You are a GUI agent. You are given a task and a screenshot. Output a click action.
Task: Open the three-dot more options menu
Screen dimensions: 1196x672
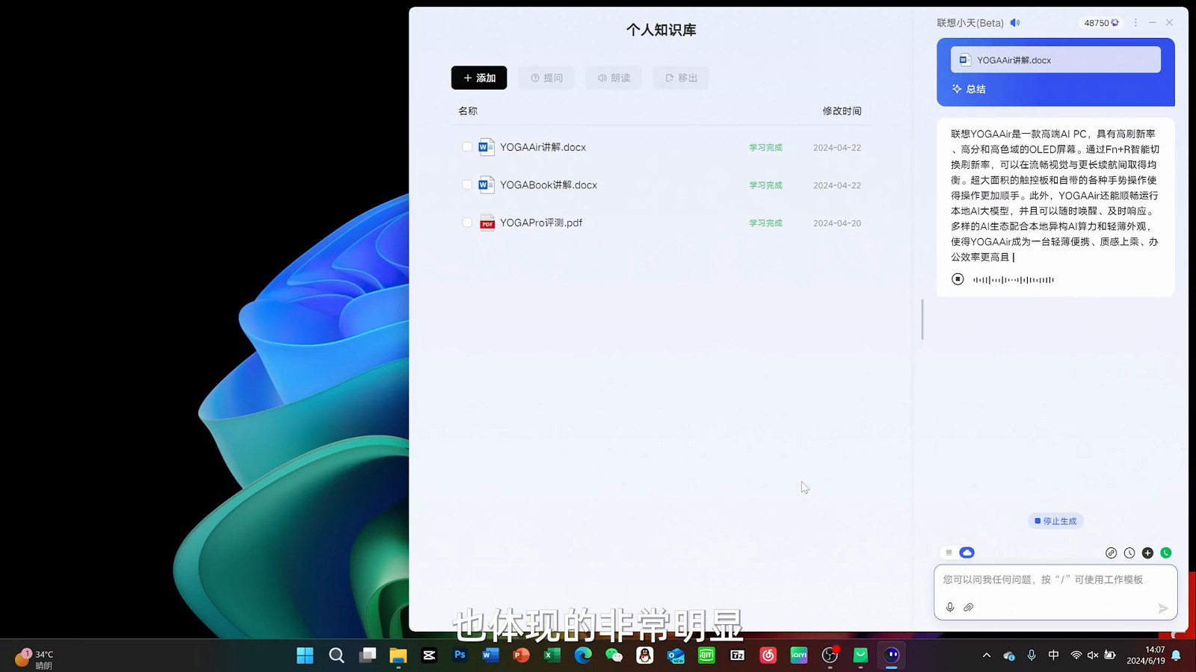[1135, 22]
